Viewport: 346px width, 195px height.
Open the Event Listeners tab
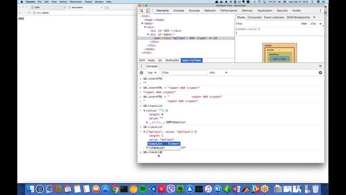274,17
